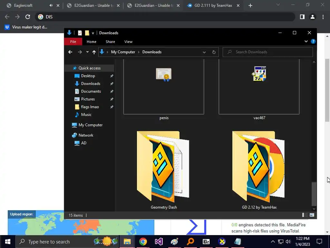The height and width of the screenshot is (248, 330).
Task: Open Windows Start menu
Action: tap(8, 242)
